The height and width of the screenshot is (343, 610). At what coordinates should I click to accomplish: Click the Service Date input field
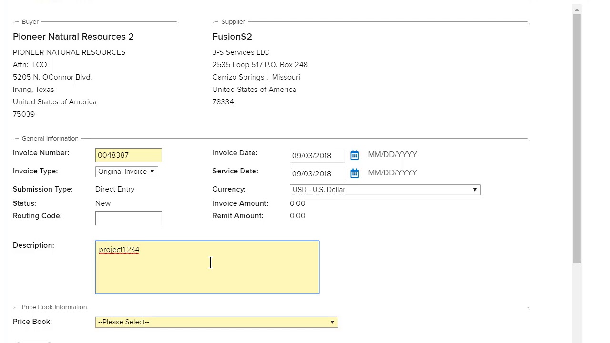click(x=317, y=173)
